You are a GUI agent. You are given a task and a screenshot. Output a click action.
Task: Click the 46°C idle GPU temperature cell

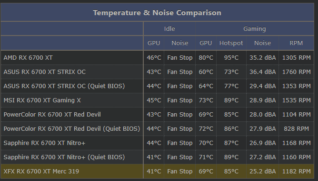(154, 58)
